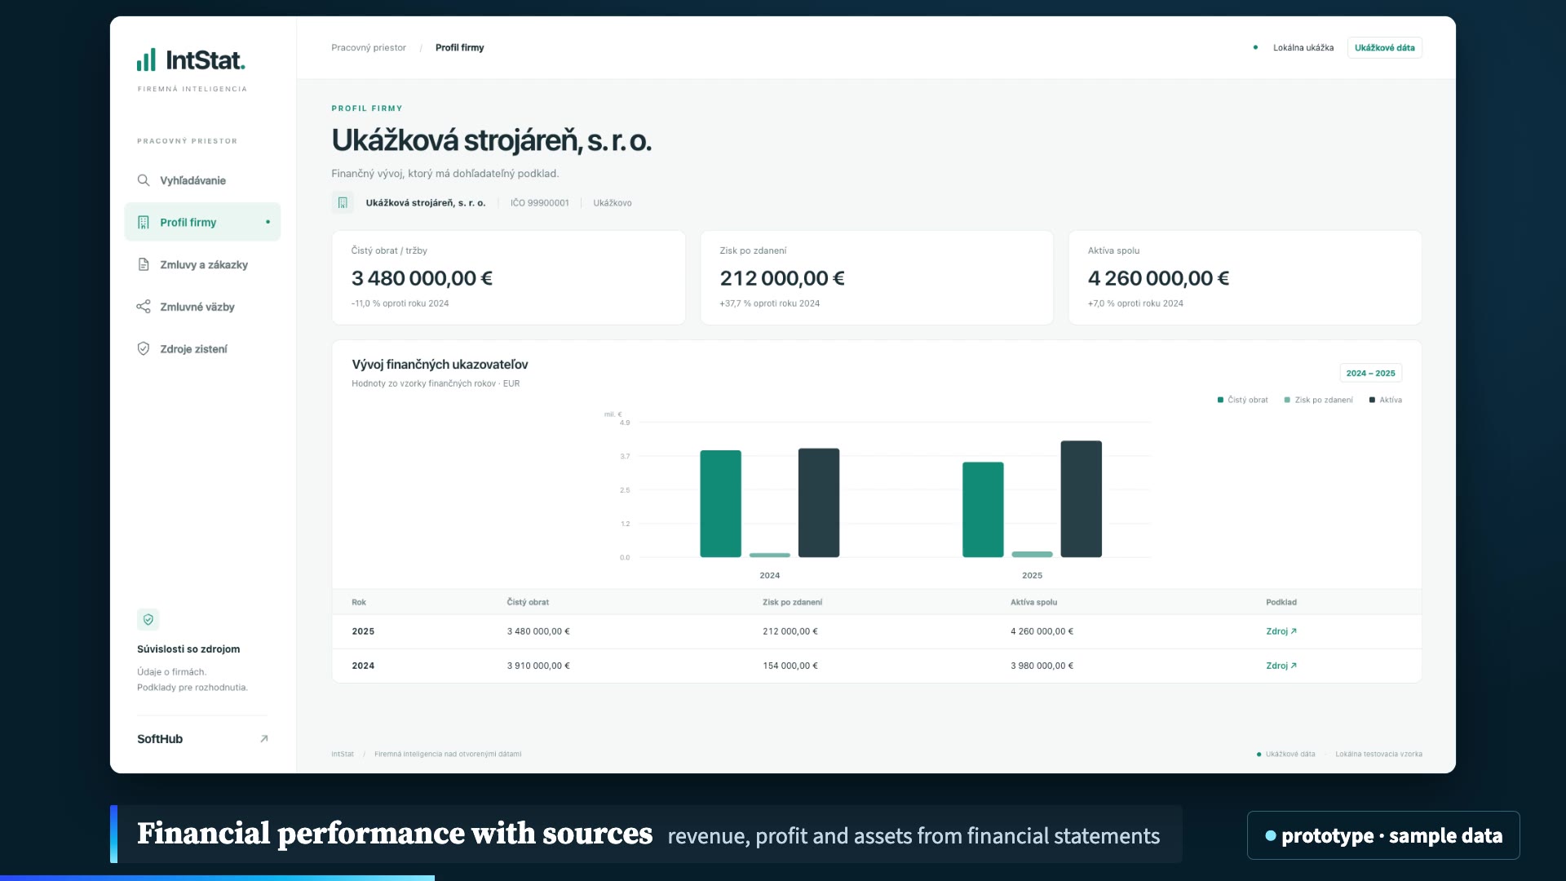Click the 3 910 000,00 € table cell
Image resolution: width=1566 pixels, height=881 pixels.
pos(538,666)
